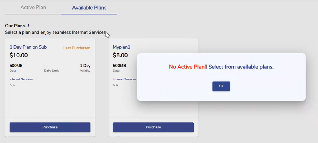Screen dimensions: 318x143
Task: Click the Last Purchased label
Action: coord(77,48)
